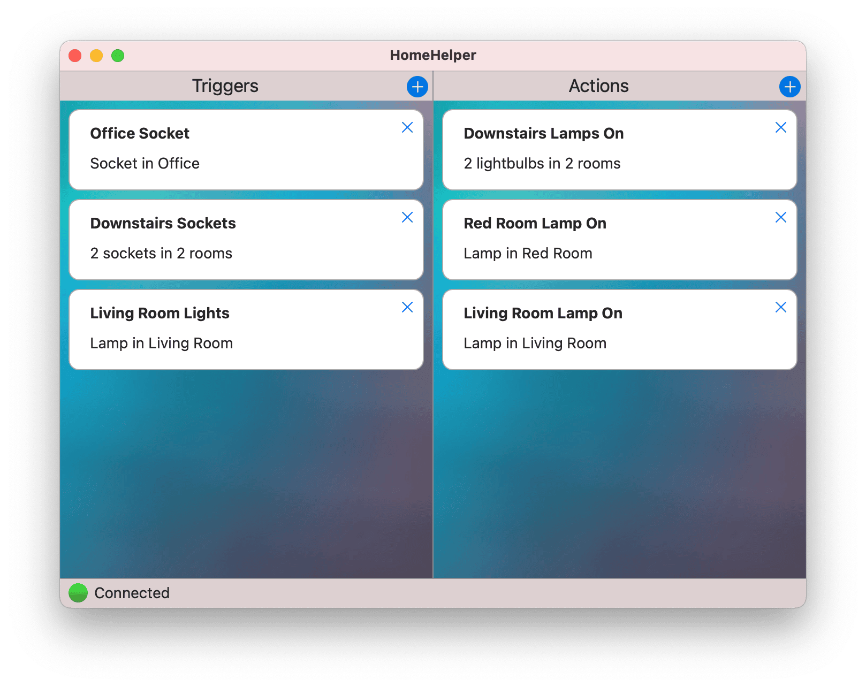Add a new action
This screenshot has height=687, width=866.
789,86
